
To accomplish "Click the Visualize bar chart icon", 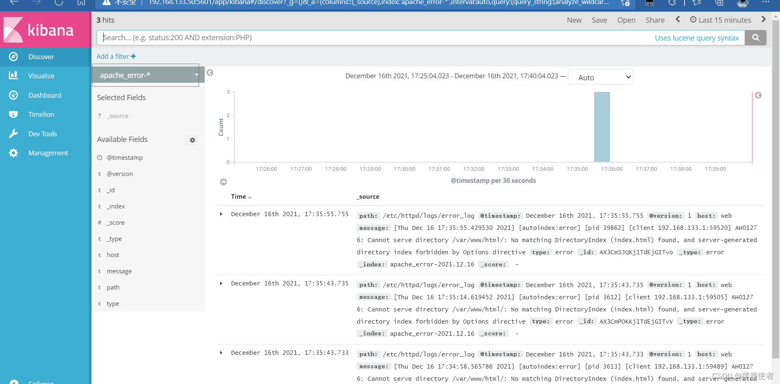I will coord(13,75).
